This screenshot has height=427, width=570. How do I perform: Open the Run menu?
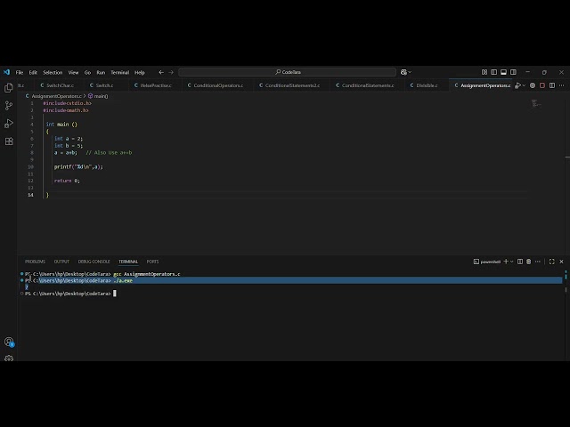tap(101, 72)
